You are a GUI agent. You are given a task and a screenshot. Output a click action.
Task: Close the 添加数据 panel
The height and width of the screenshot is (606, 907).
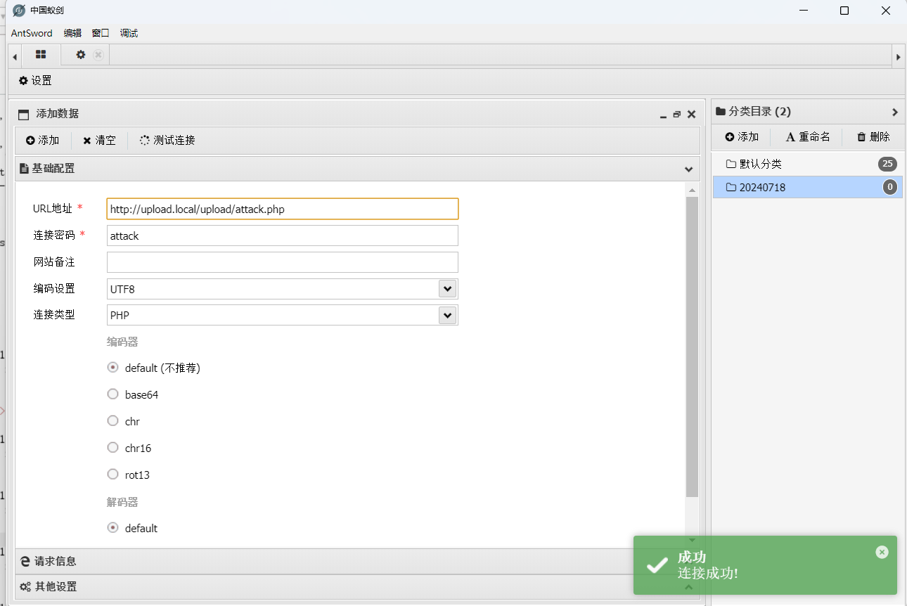click(x=691, y=114)
